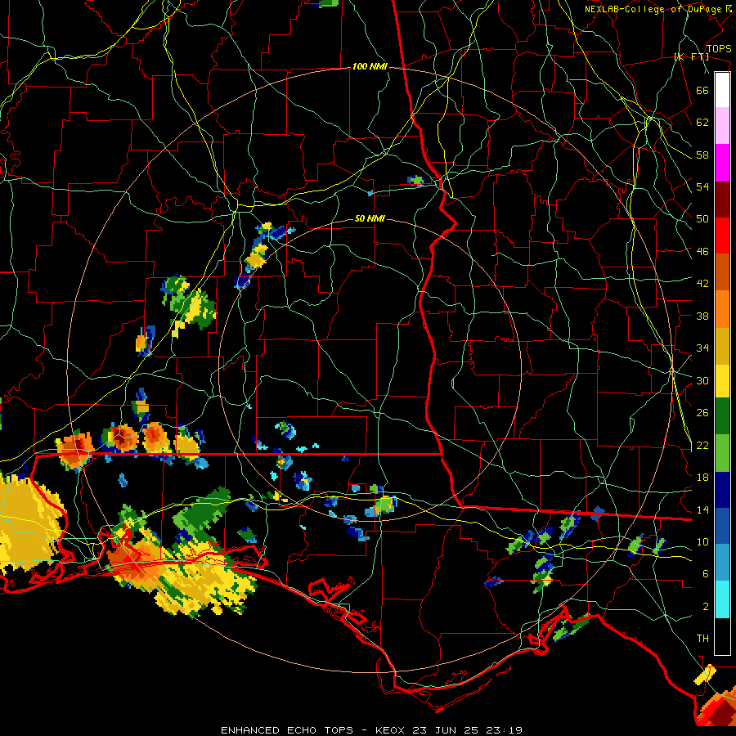736x736 pixels.
Task: Click the legend value 62
Action: pyautogui.click(x=702, y=123)
